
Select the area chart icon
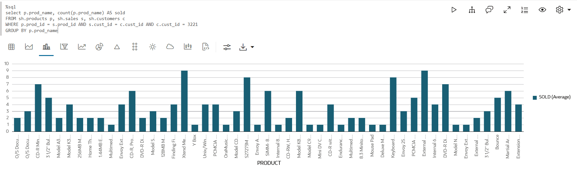coord(29,47)
